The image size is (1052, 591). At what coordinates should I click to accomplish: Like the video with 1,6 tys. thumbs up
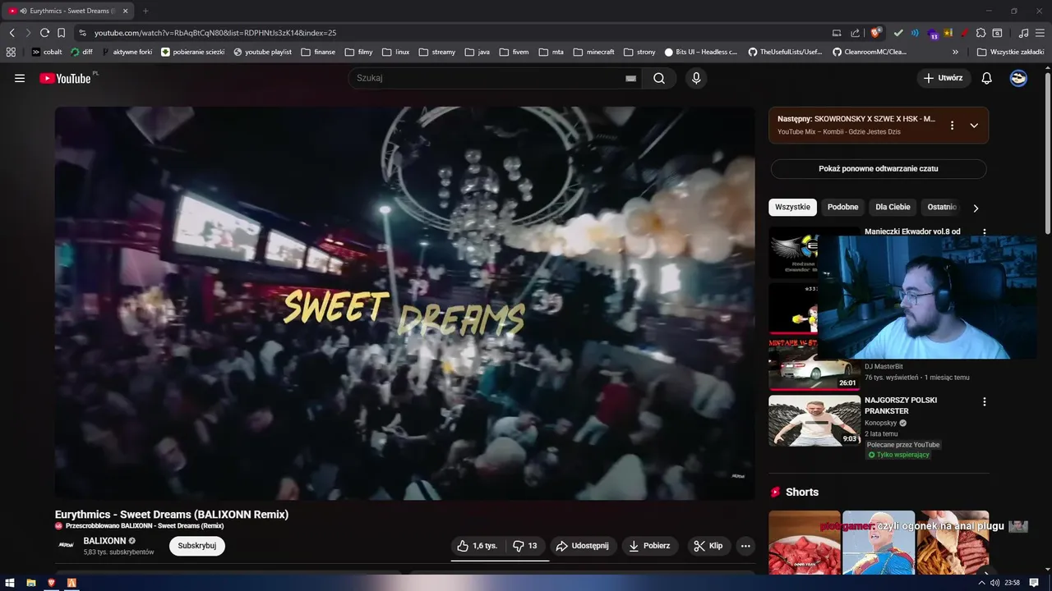[478, 546]
